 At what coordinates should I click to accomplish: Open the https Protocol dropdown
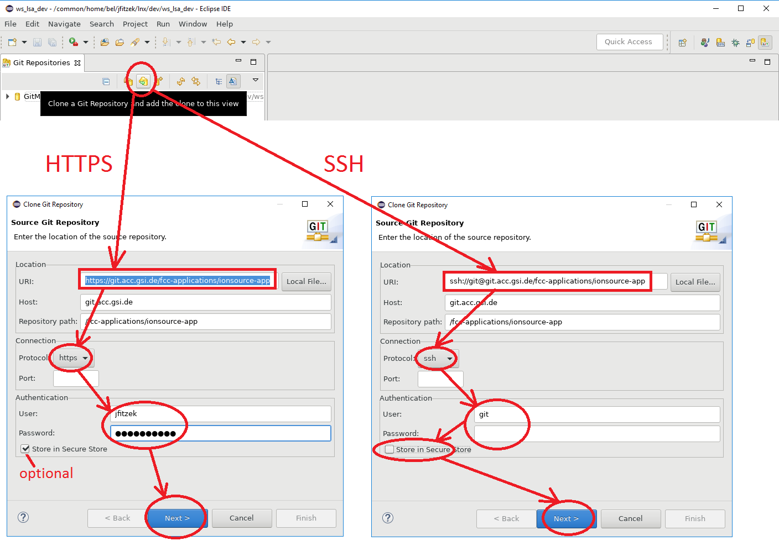pos(74,358)
